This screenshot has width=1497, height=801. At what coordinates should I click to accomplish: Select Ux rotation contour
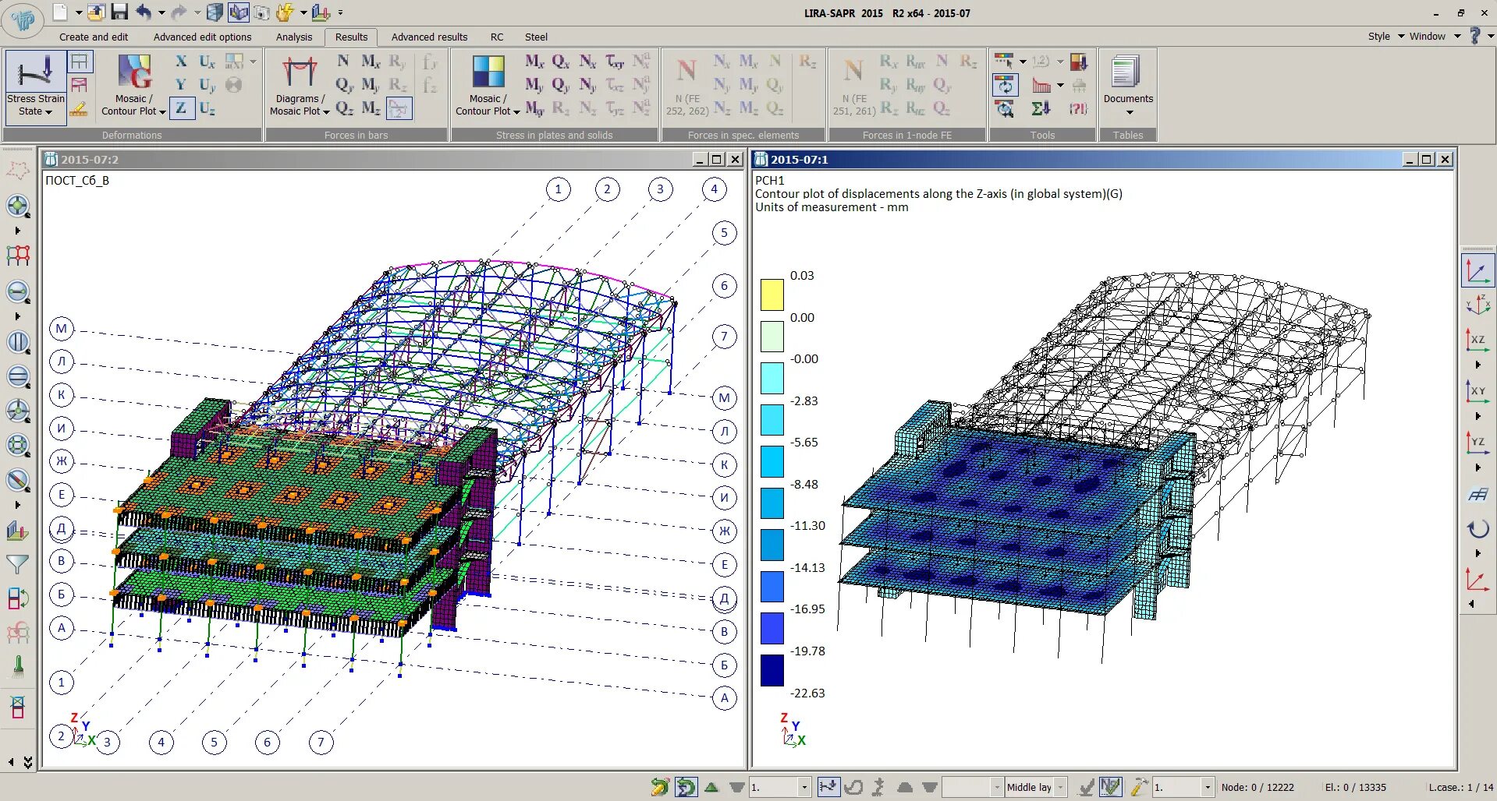click(x=207, y=62)
